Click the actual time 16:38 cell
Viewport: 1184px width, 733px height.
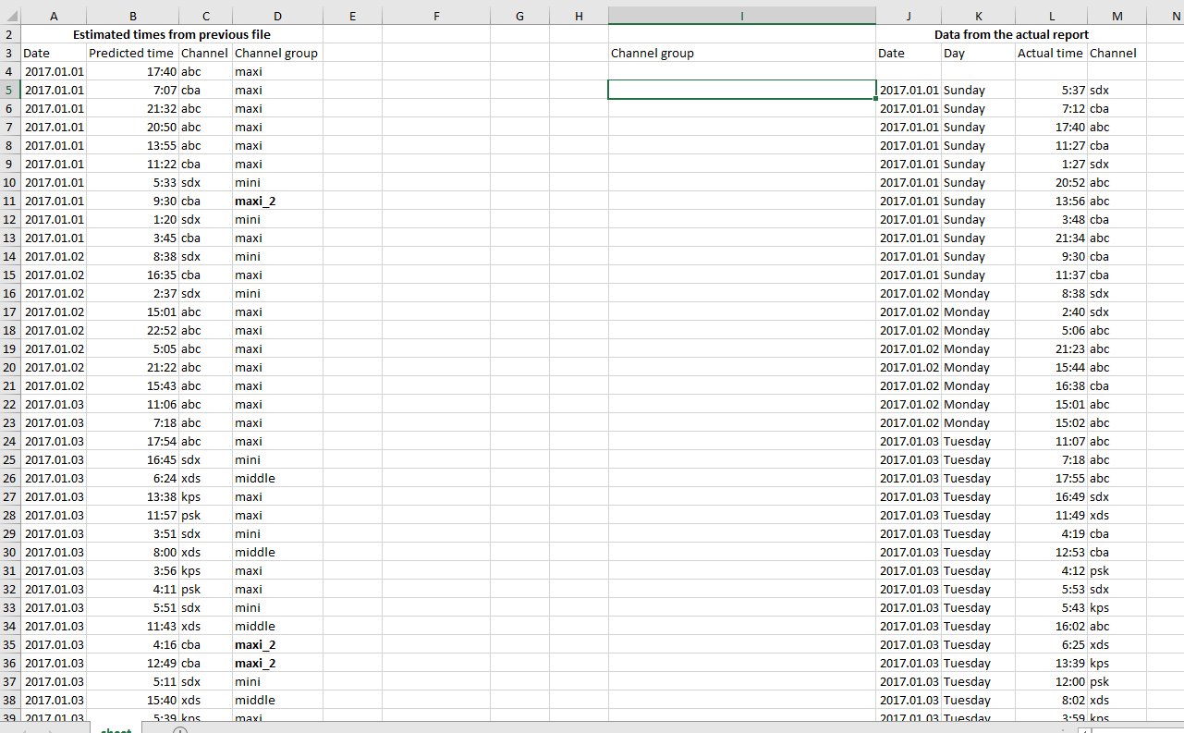point(1052,385)
